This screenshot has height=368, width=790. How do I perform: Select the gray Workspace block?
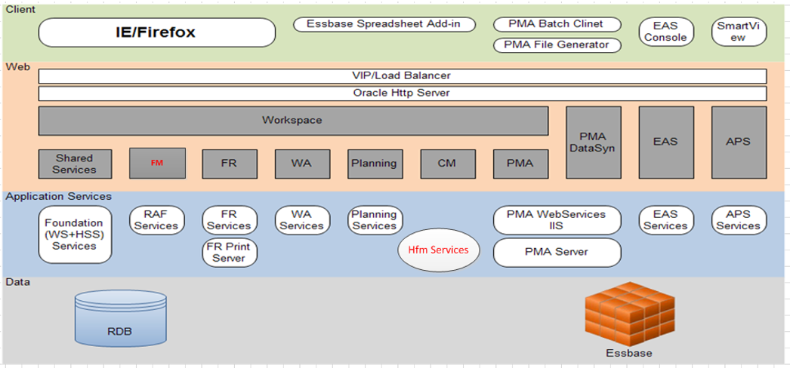pyautogui.click(x=293, y=121)
